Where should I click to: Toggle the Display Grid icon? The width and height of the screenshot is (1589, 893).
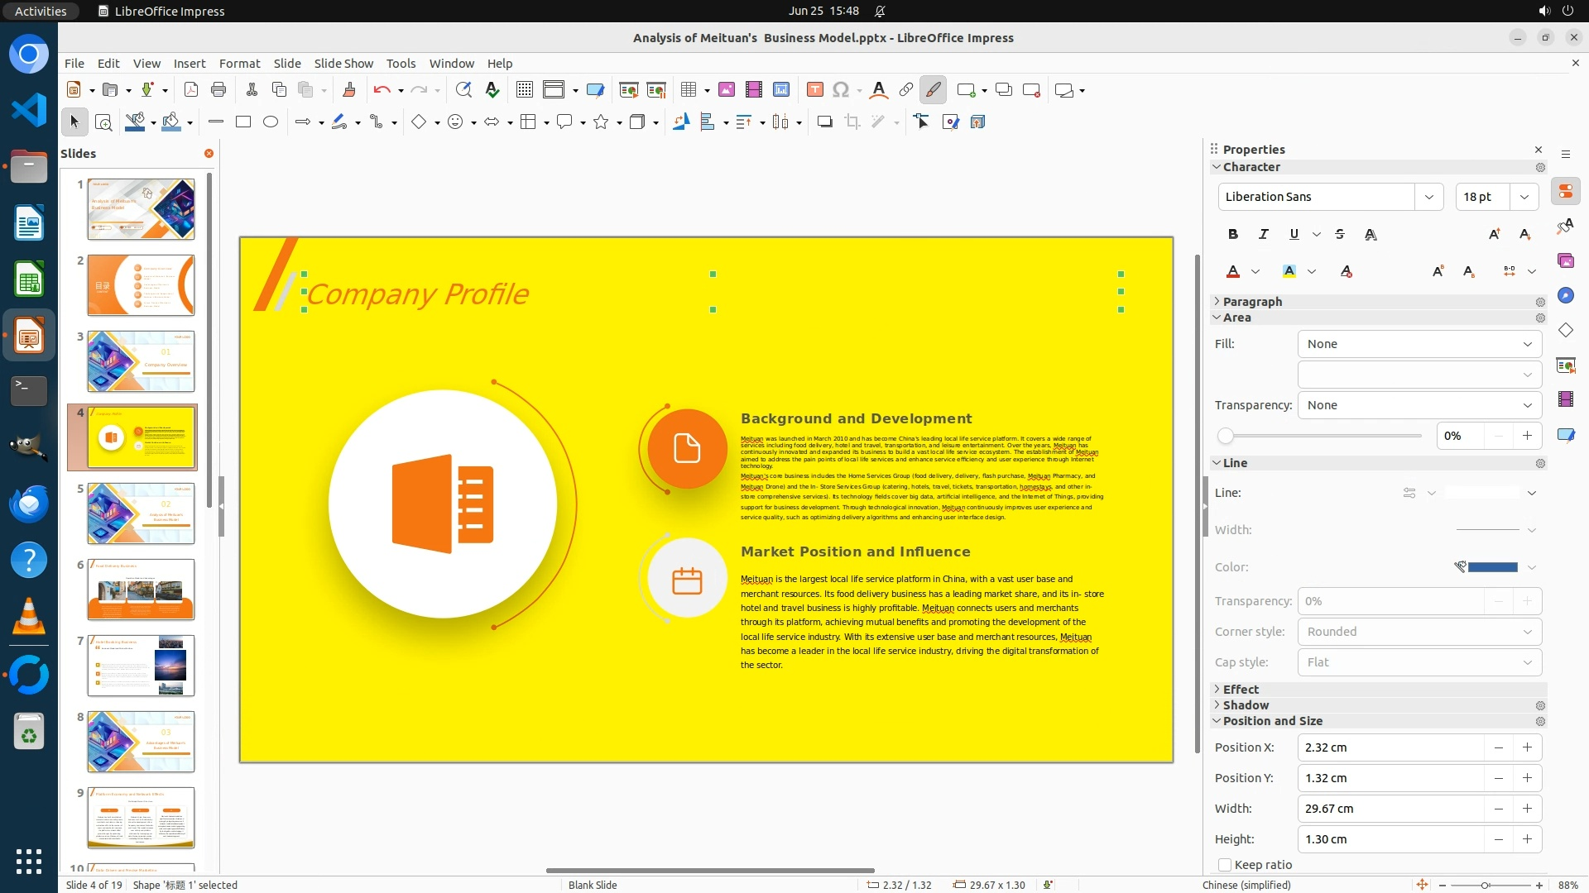pyautogui.click(x=524, y=90)
